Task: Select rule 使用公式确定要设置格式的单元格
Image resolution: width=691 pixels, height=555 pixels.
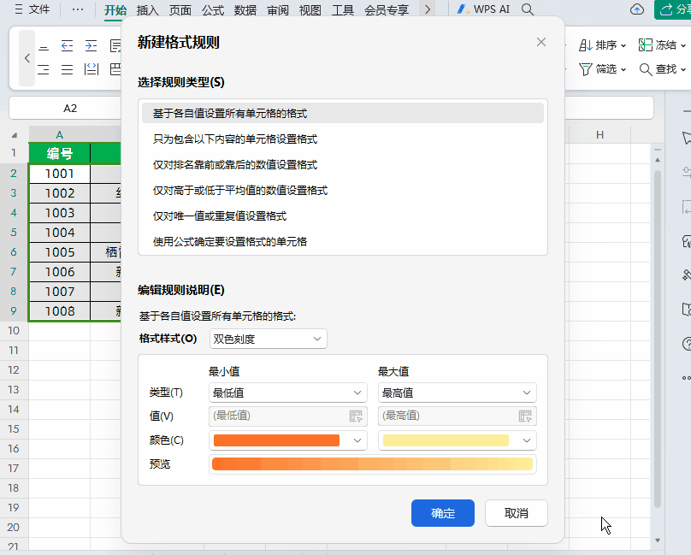Action: click(x=343, y=241)
